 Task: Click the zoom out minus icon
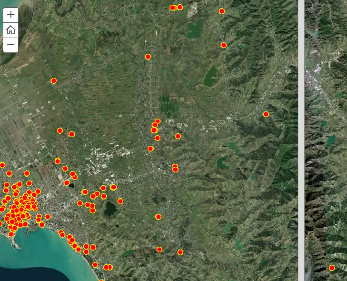11,44
